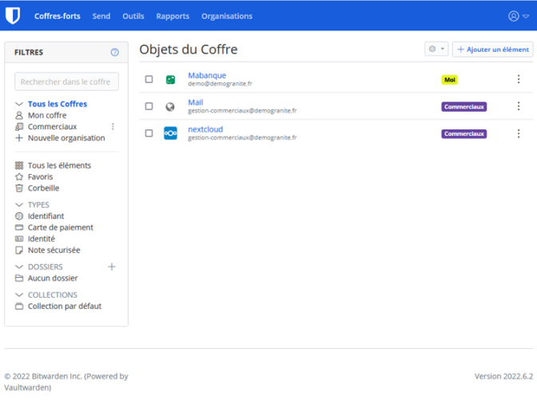Click the Favoris star icon

pos(19,176)
